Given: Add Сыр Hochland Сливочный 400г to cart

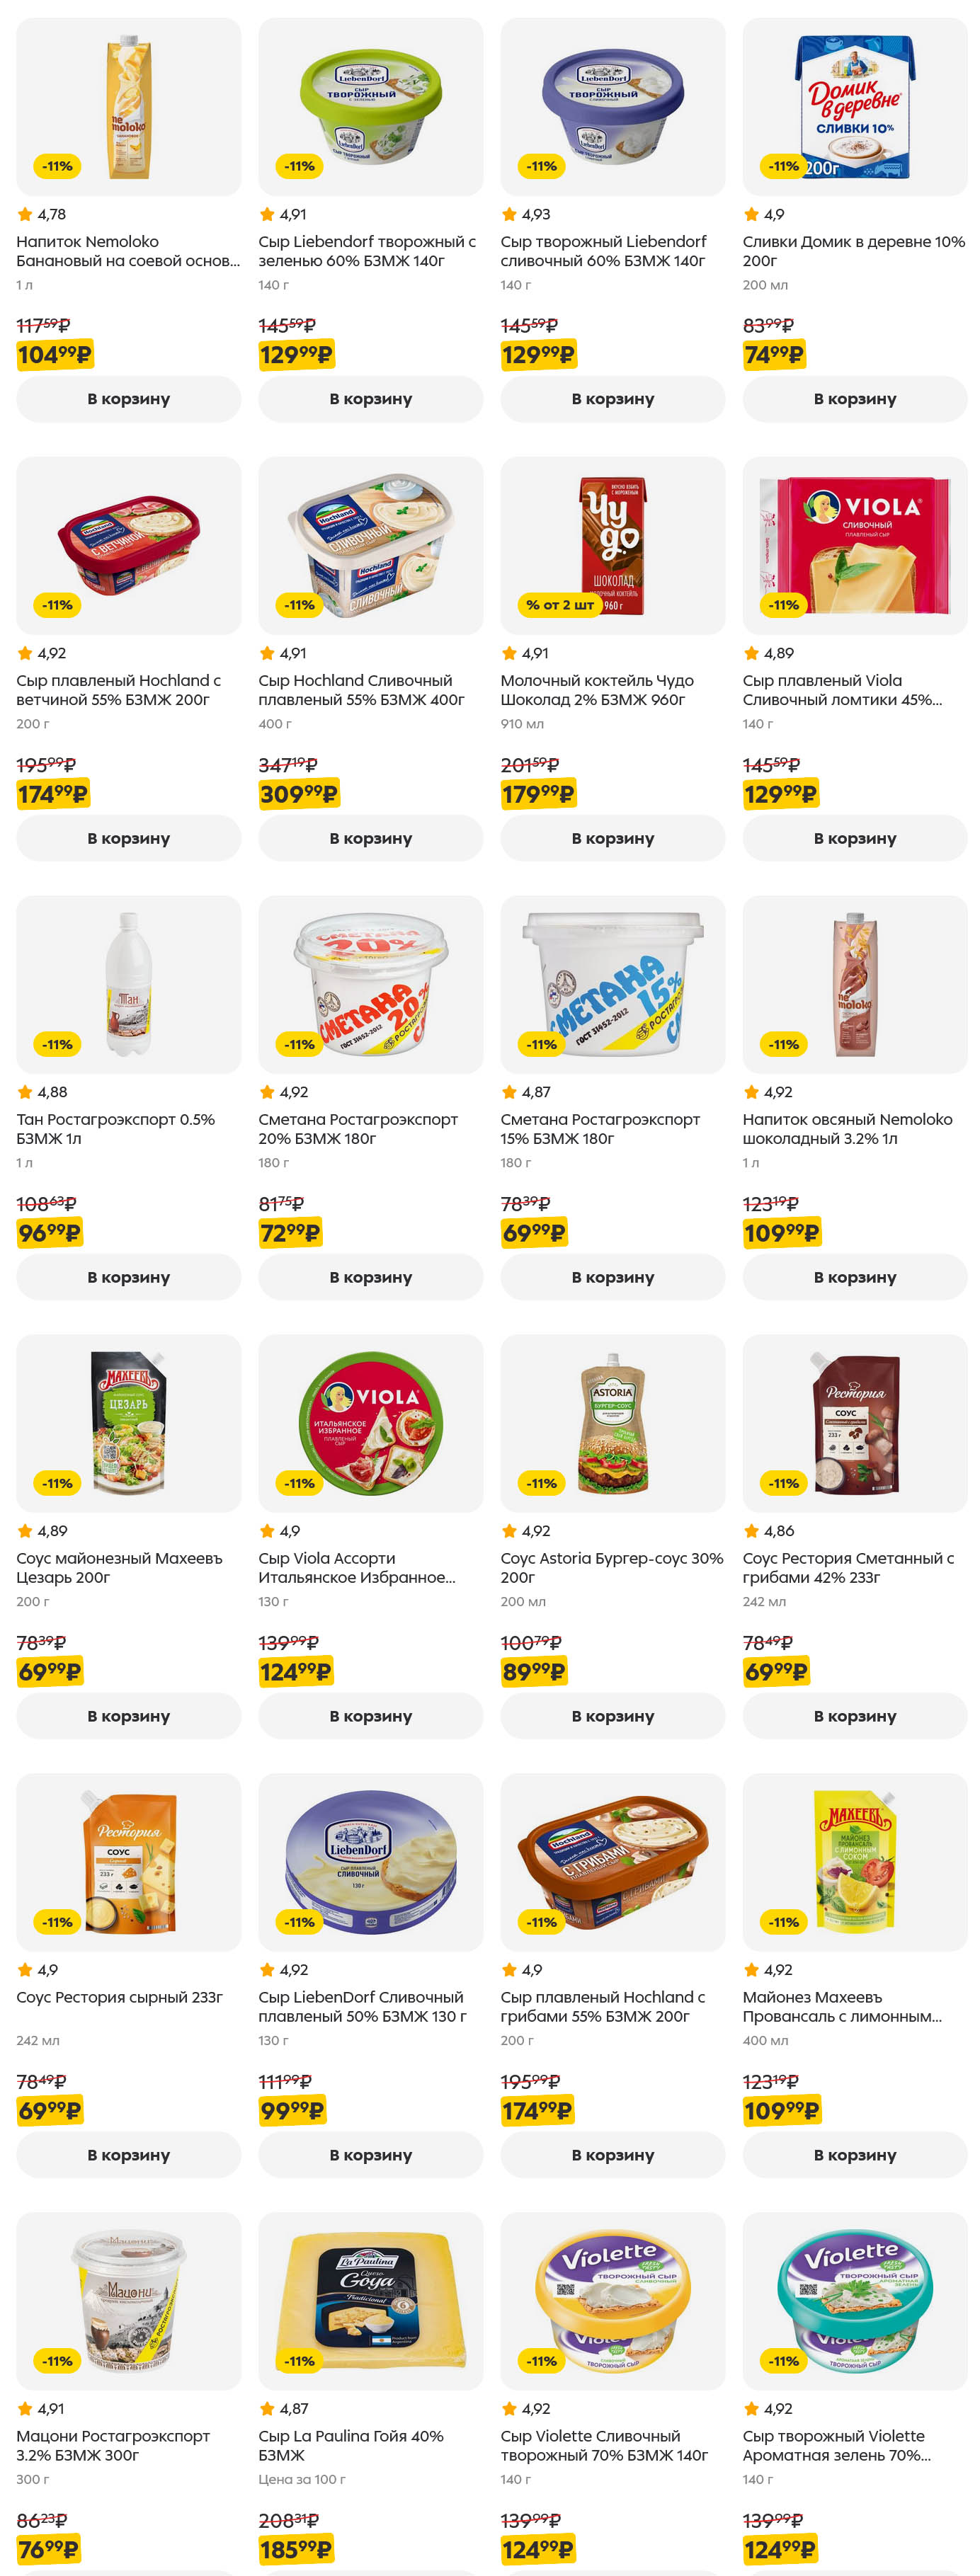Looking at the screenshot, I should pos(370,838).
